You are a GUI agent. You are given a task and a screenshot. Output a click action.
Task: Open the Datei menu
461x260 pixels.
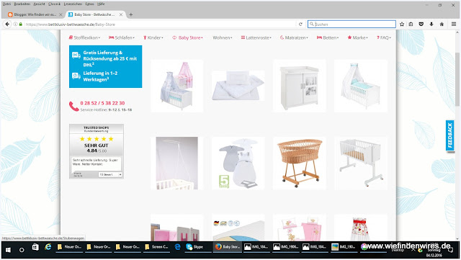[6, 4]
